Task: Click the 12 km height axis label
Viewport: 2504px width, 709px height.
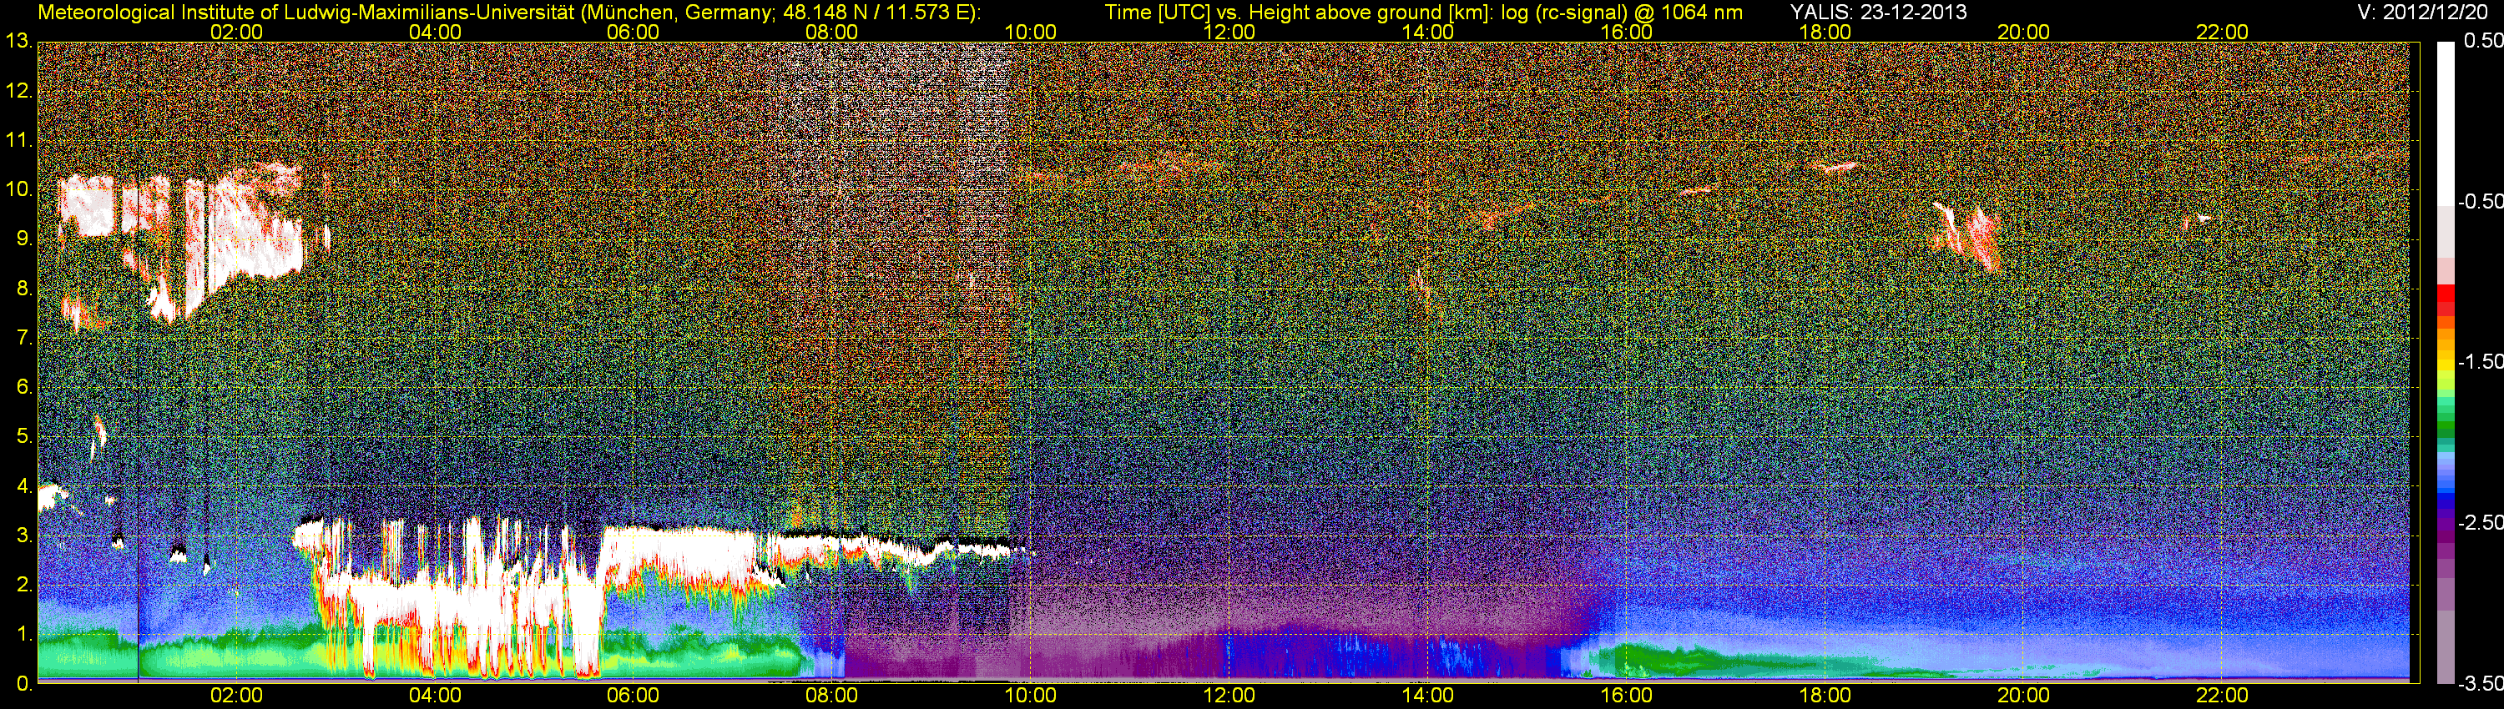Action: [x=18, y=91]
